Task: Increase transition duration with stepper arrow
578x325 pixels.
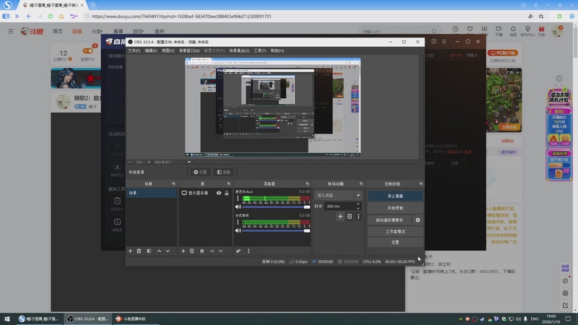Action: point(358,204)
